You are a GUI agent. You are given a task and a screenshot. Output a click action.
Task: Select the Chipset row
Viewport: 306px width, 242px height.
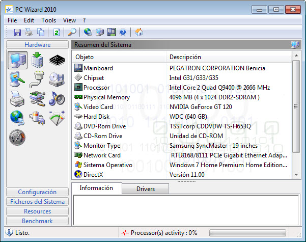coord(182,78)
